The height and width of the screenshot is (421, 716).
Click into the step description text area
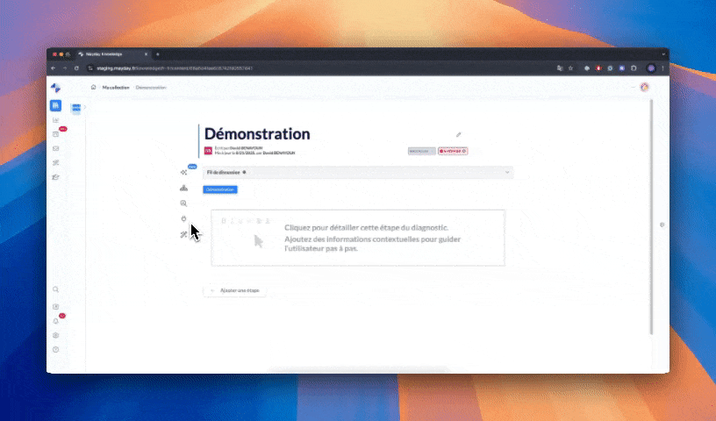click(358, 237)
